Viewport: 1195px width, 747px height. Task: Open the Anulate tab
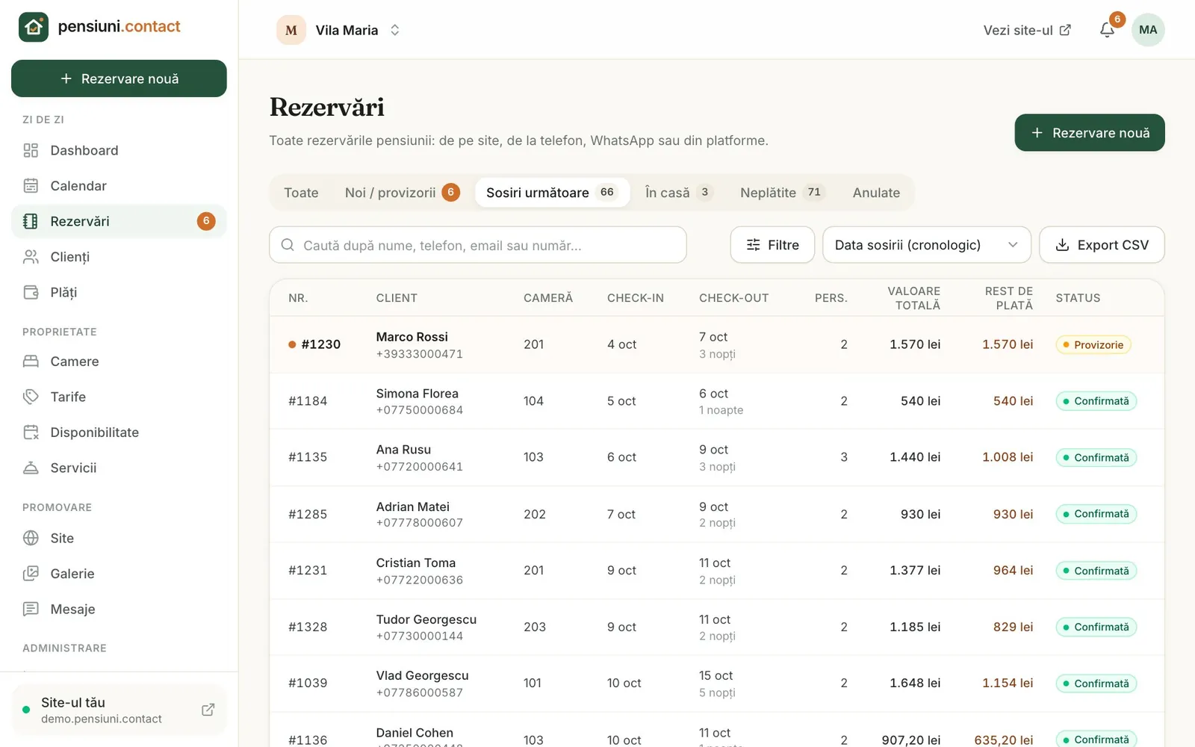tap(876, 193)
